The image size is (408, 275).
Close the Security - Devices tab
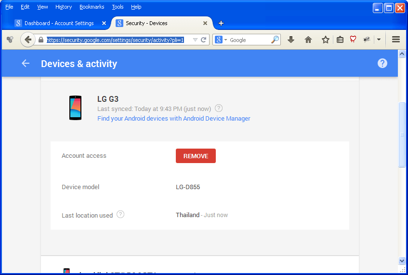[x=205, y=23]
